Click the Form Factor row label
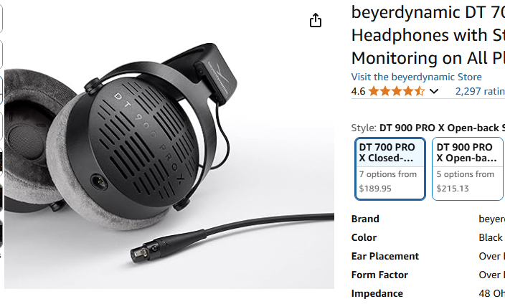The height and width of the screenshot is (304, 505). [x=379, y=275]
